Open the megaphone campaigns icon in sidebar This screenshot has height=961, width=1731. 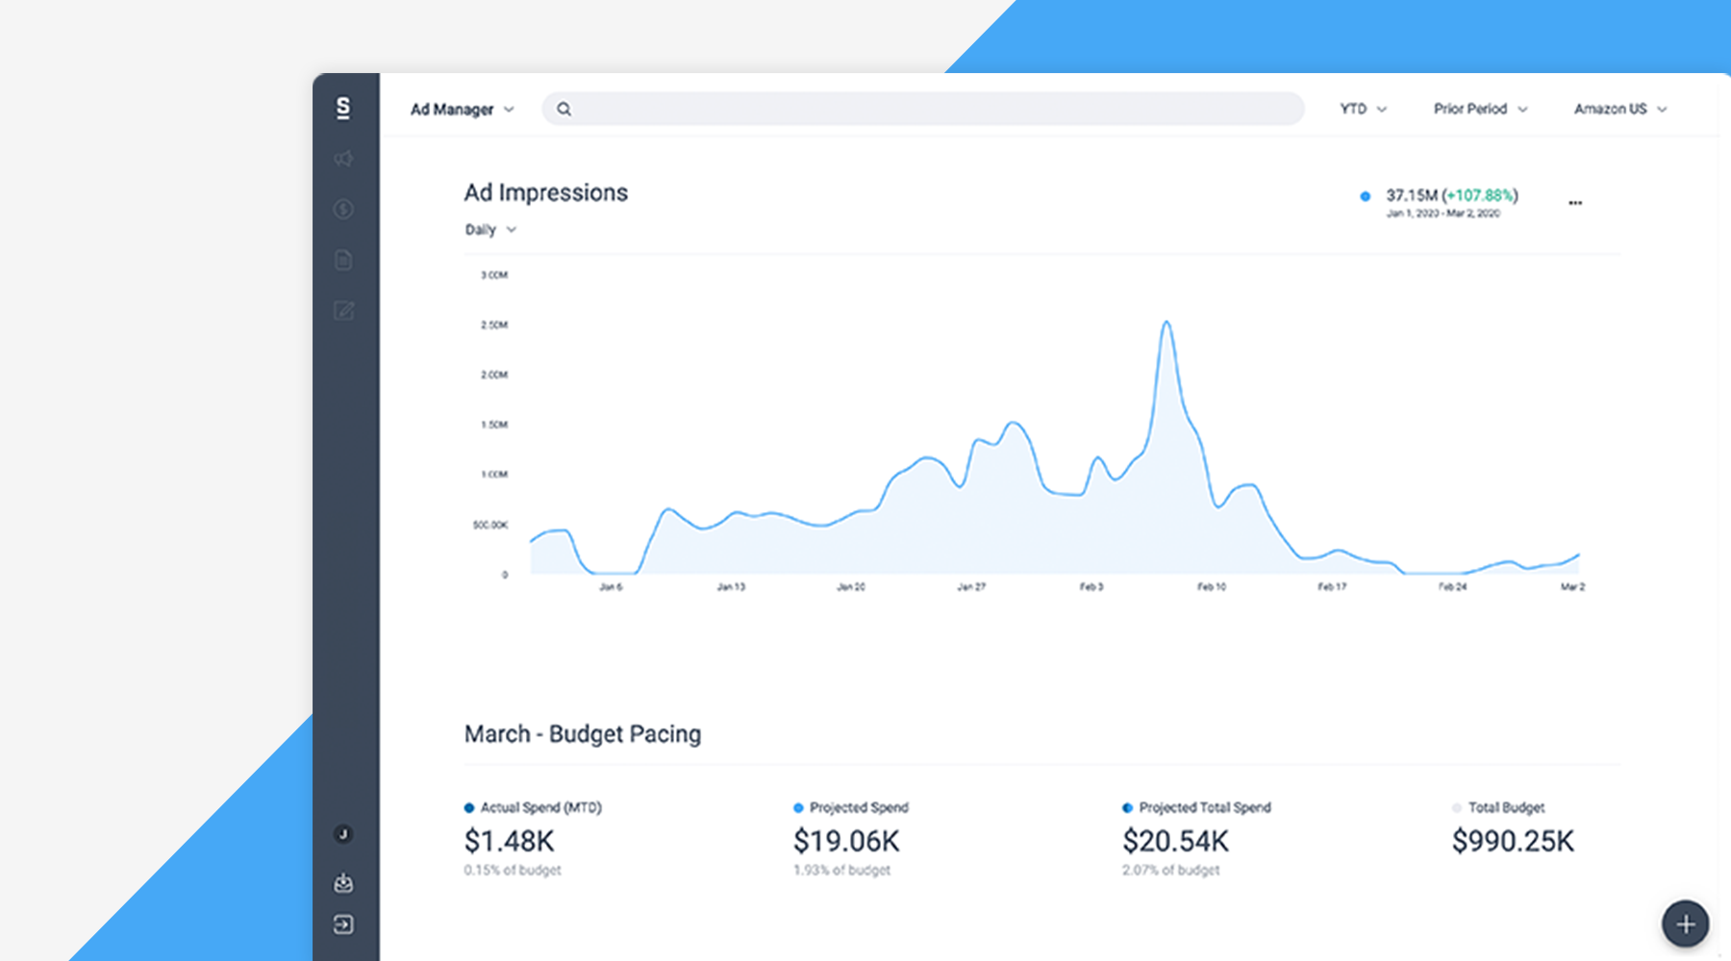click(x=344, y=159)
